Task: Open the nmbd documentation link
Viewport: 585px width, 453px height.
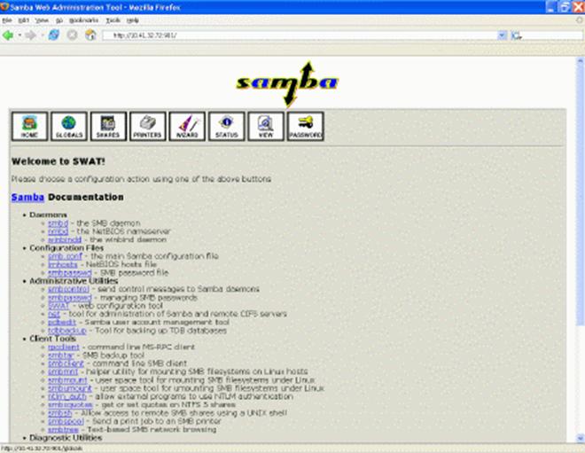Action: click(58, 231)
